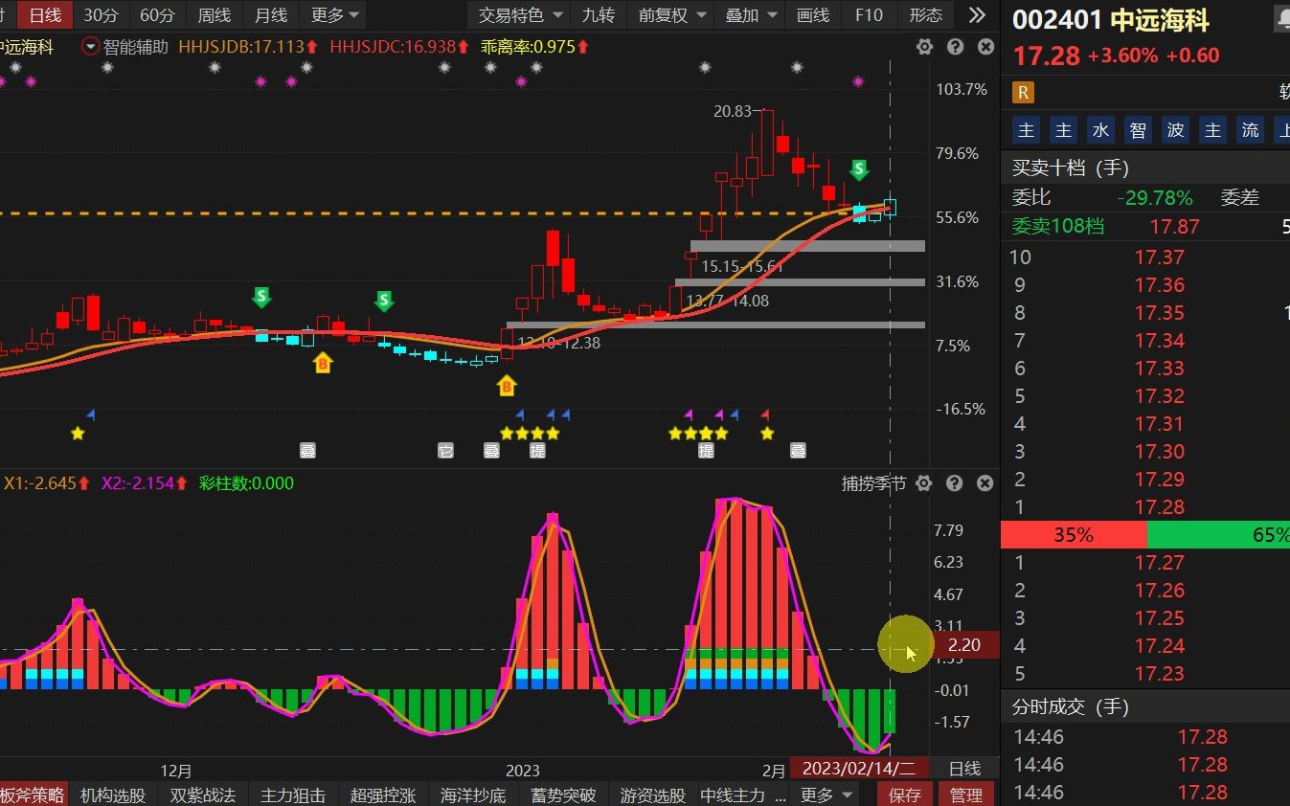Click the 保存 save button
Image resolution: width=1290 pixels, height=806 pixels.
point(905,795)
